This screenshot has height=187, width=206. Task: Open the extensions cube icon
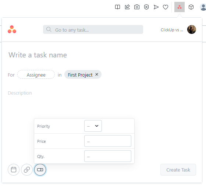(x=191, y=7)
